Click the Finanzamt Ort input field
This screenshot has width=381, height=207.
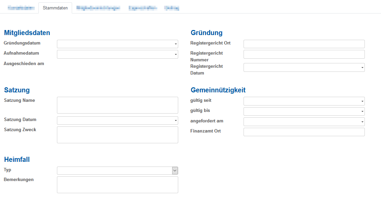[304, 132]
